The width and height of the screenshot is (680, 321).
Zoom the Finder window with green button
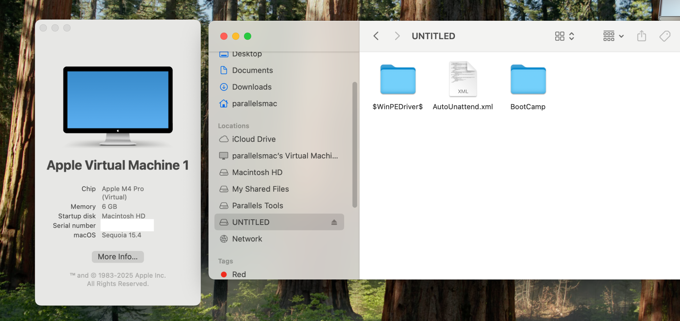point(248,36)
